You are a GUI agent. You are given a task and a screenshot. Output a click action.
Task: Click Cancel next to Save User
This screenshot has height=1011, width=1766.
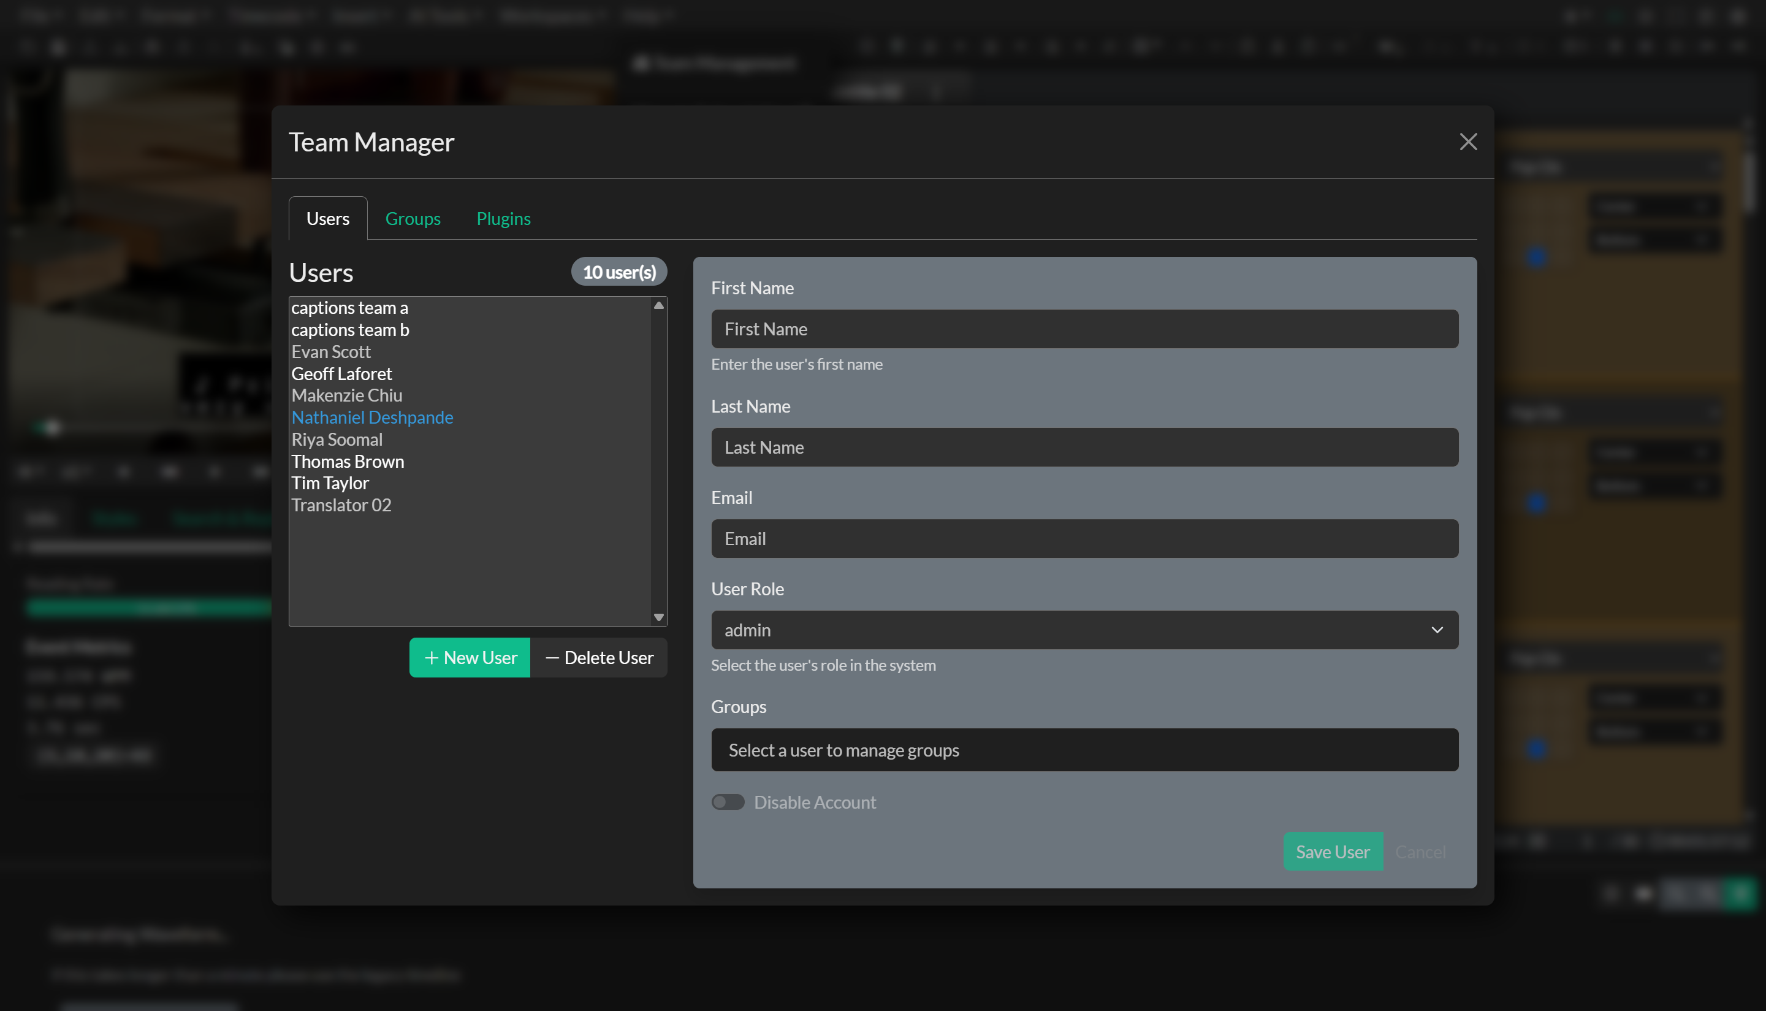pos(1421,852)
